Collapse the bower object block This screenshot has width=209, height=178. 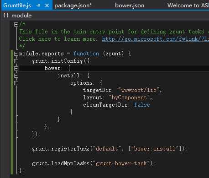point(16,68)
